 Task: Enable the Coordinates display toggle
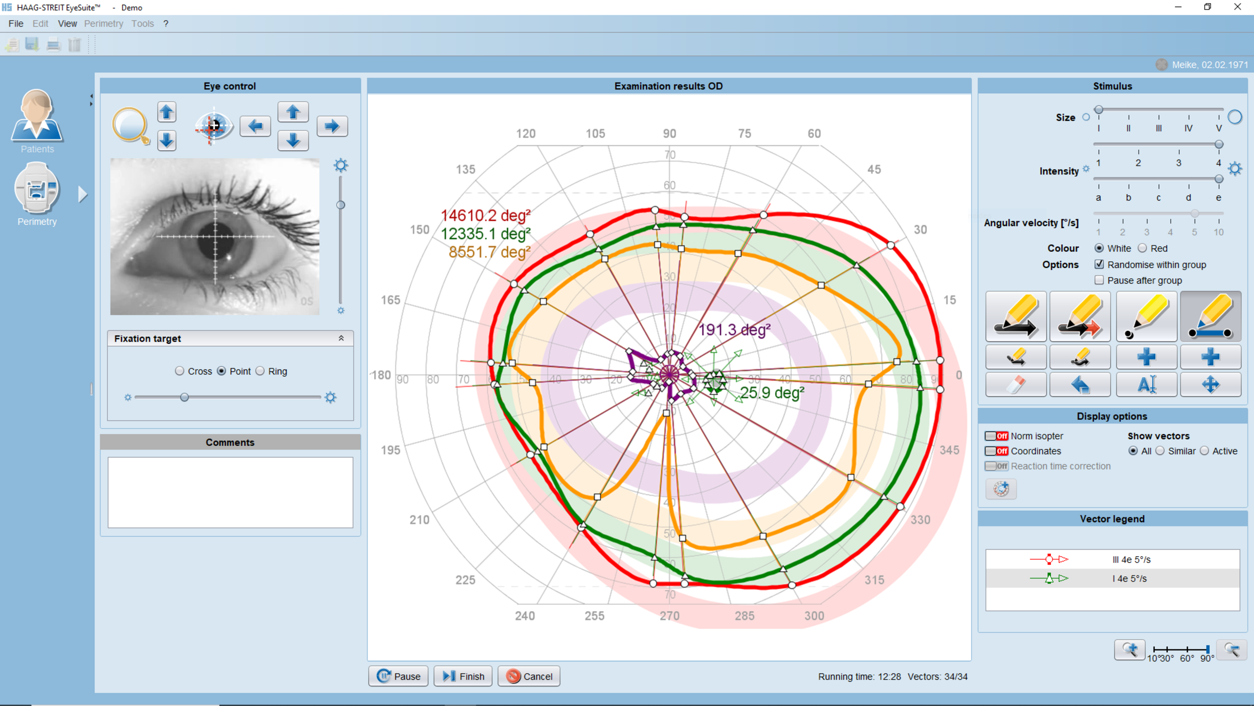[996, 451]
